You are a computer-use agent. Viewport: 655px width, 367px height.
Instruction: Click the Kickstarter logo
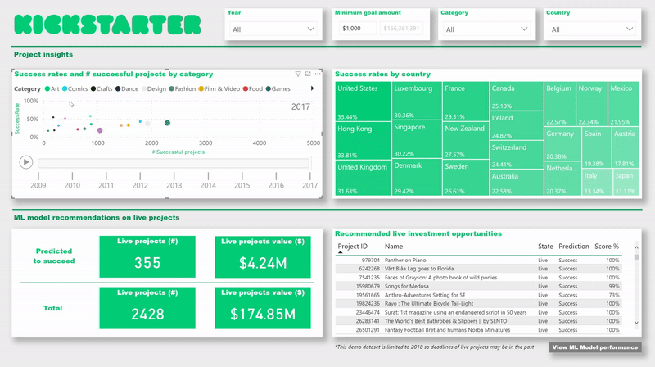tap(107, 25)
